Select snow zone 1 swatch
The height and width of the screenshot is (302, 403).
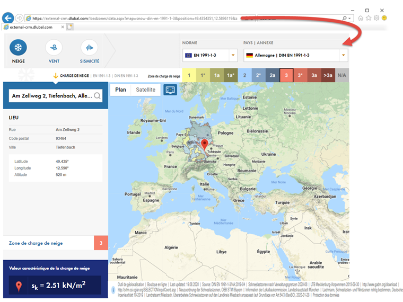(189, 75)
